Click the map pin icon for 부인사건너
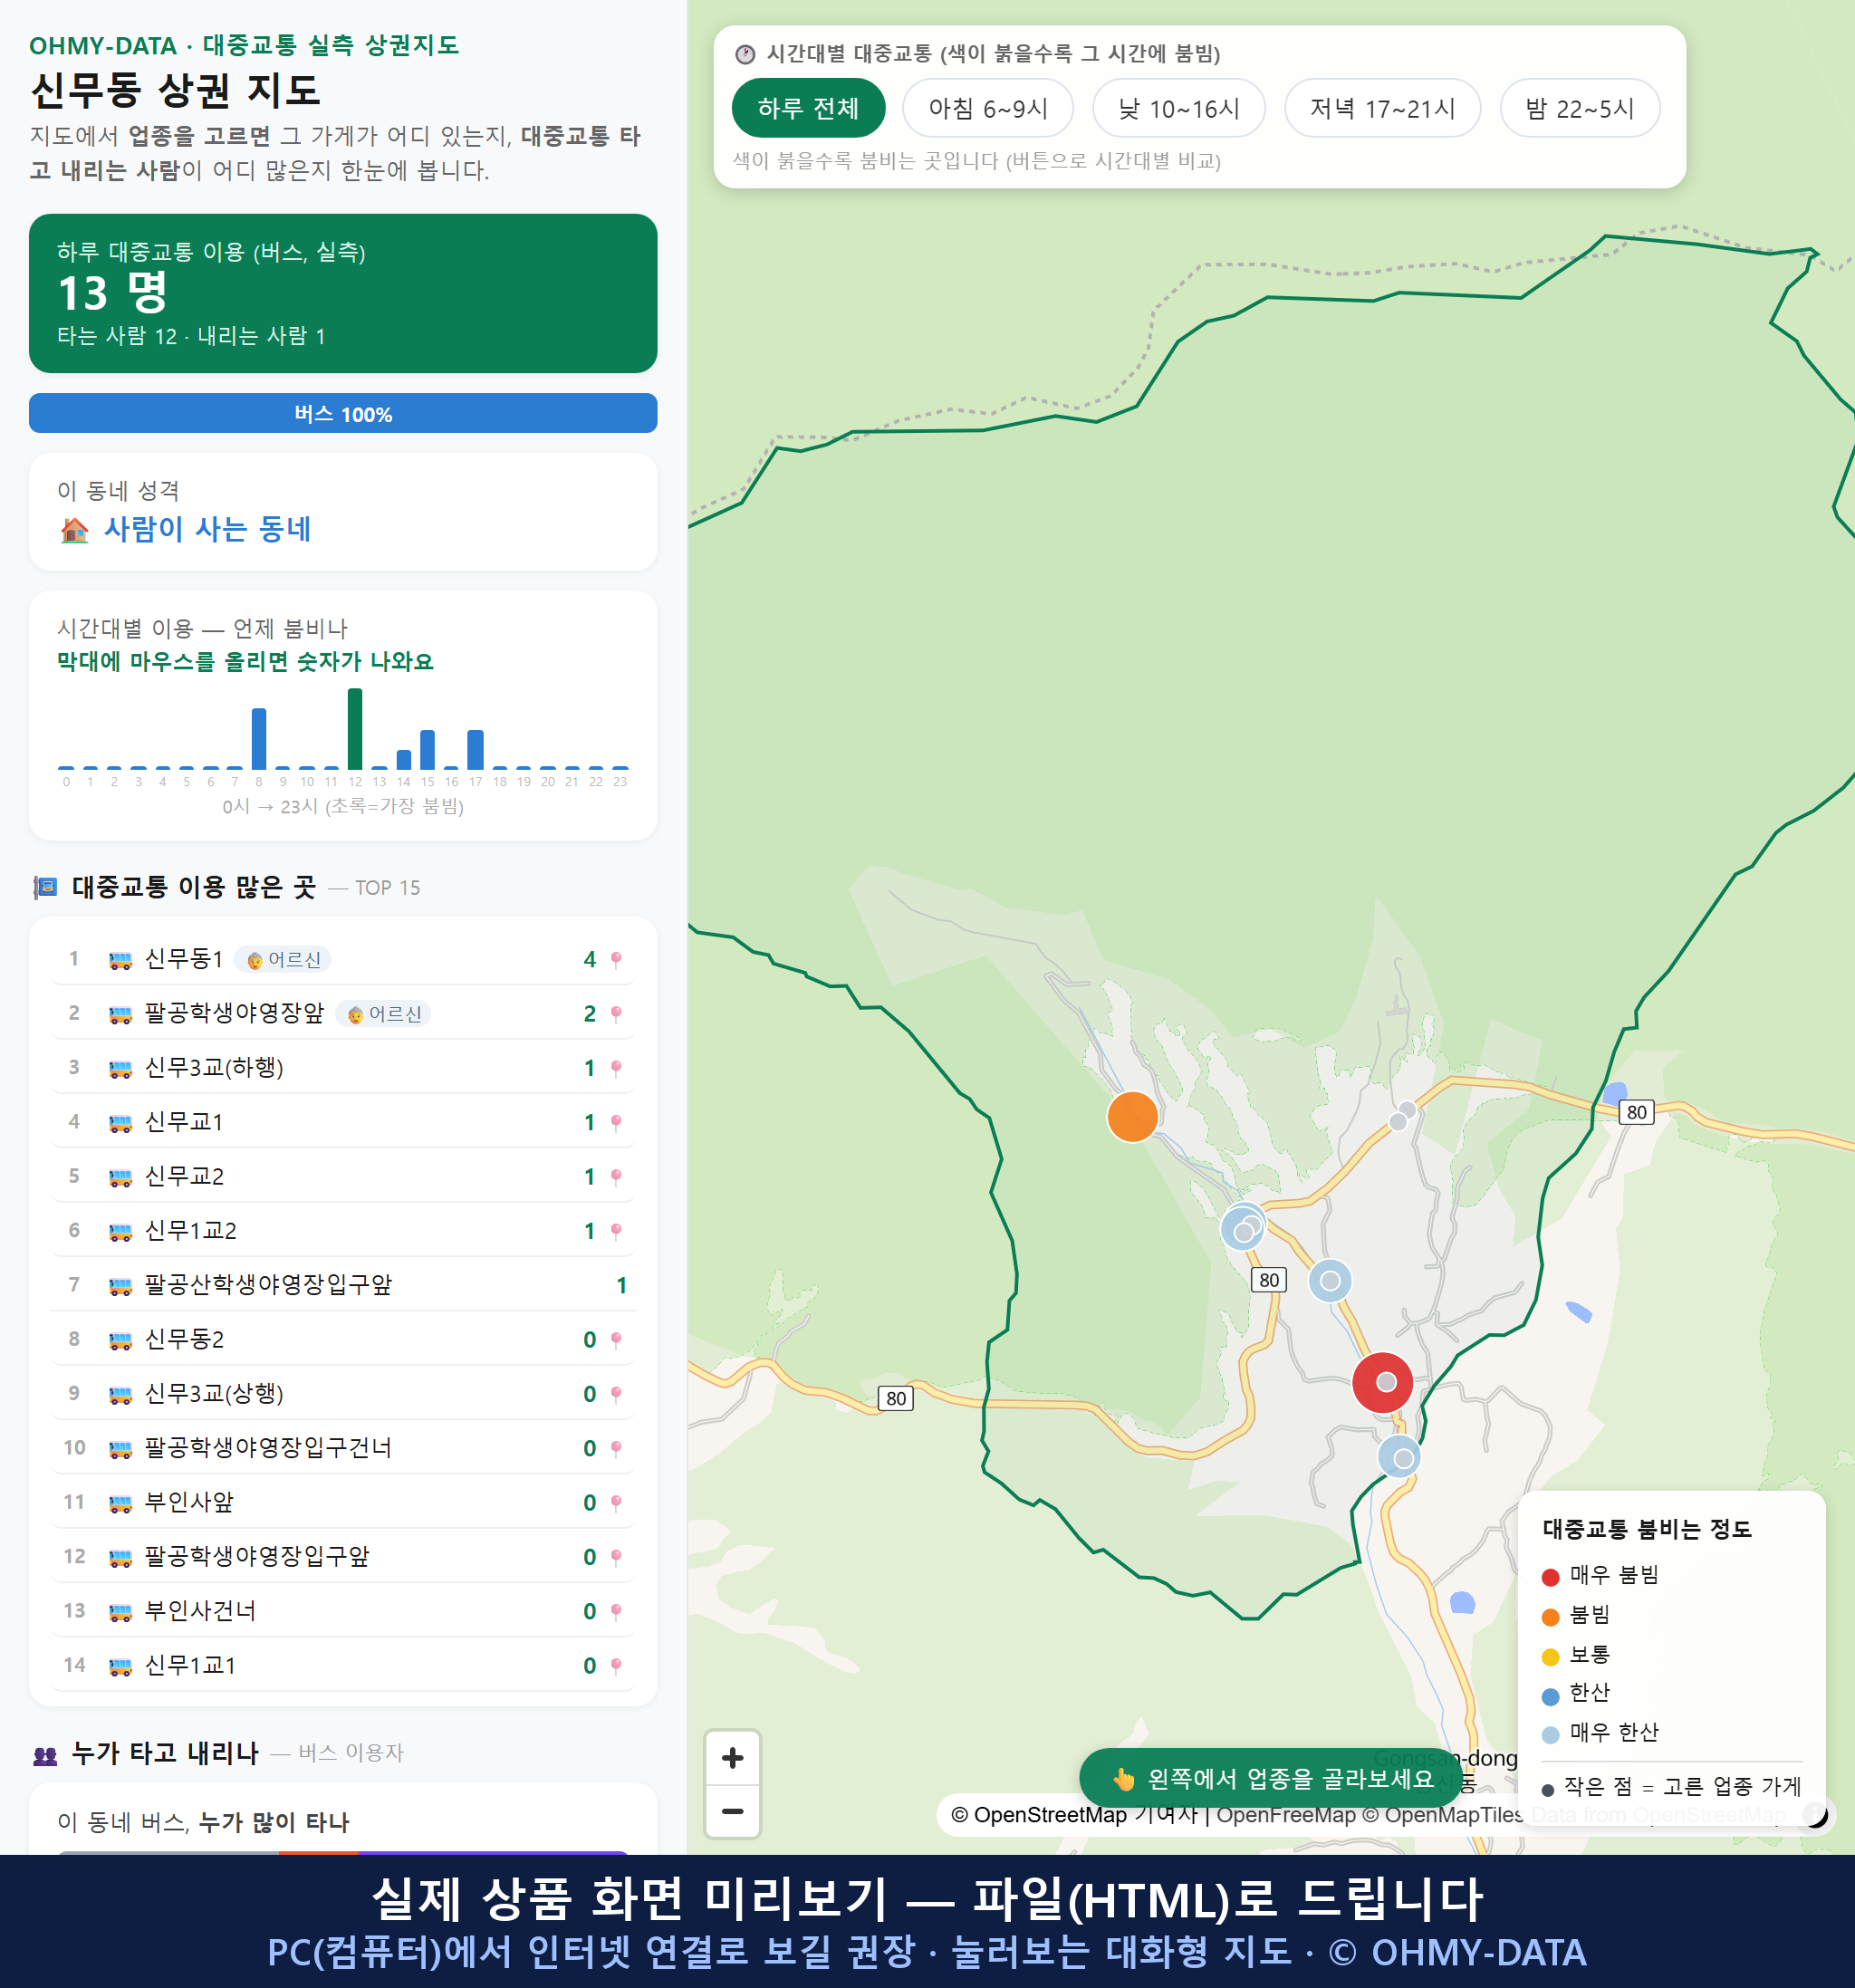The image size is (1855, 1988). [616, 1611]
